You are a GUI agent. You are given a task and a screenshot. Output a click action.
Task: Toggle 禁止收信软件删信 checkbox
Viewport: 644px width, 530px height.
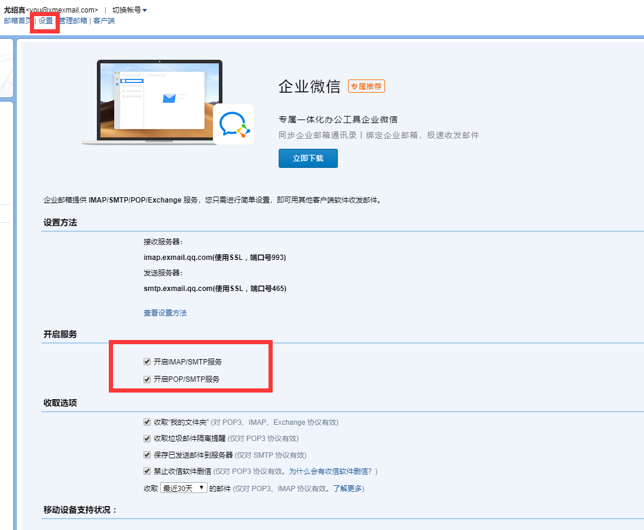147,471
